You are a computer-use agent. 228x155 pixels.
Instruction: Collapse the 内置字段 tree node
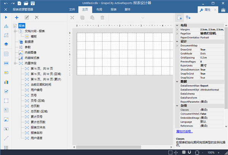[x=14, y=63]
